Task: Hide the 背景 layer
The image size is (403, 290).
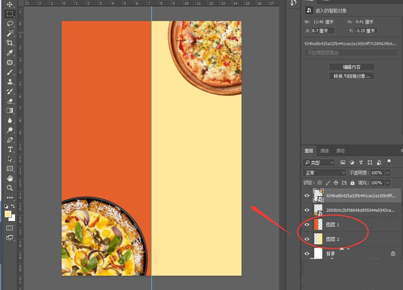Action: pos(307,254)
